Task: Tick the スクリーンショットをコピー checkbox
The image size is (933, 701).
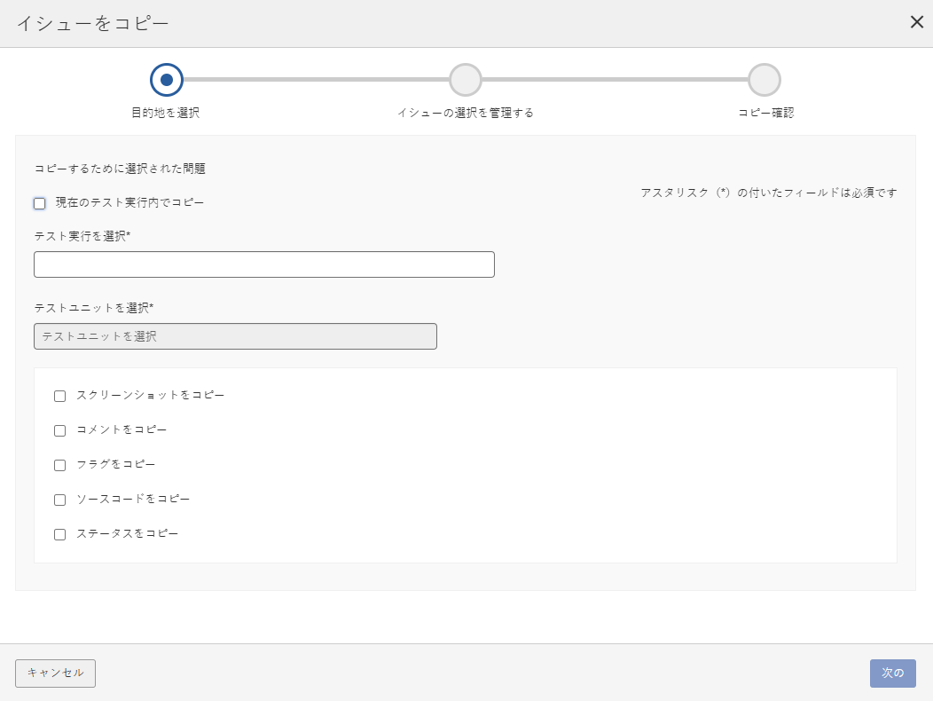Action: click(x=60, y=396)
